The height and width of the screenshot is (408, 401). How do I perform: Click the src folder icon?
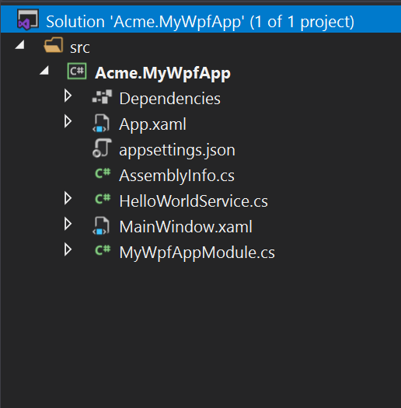[x=54, y=45]
